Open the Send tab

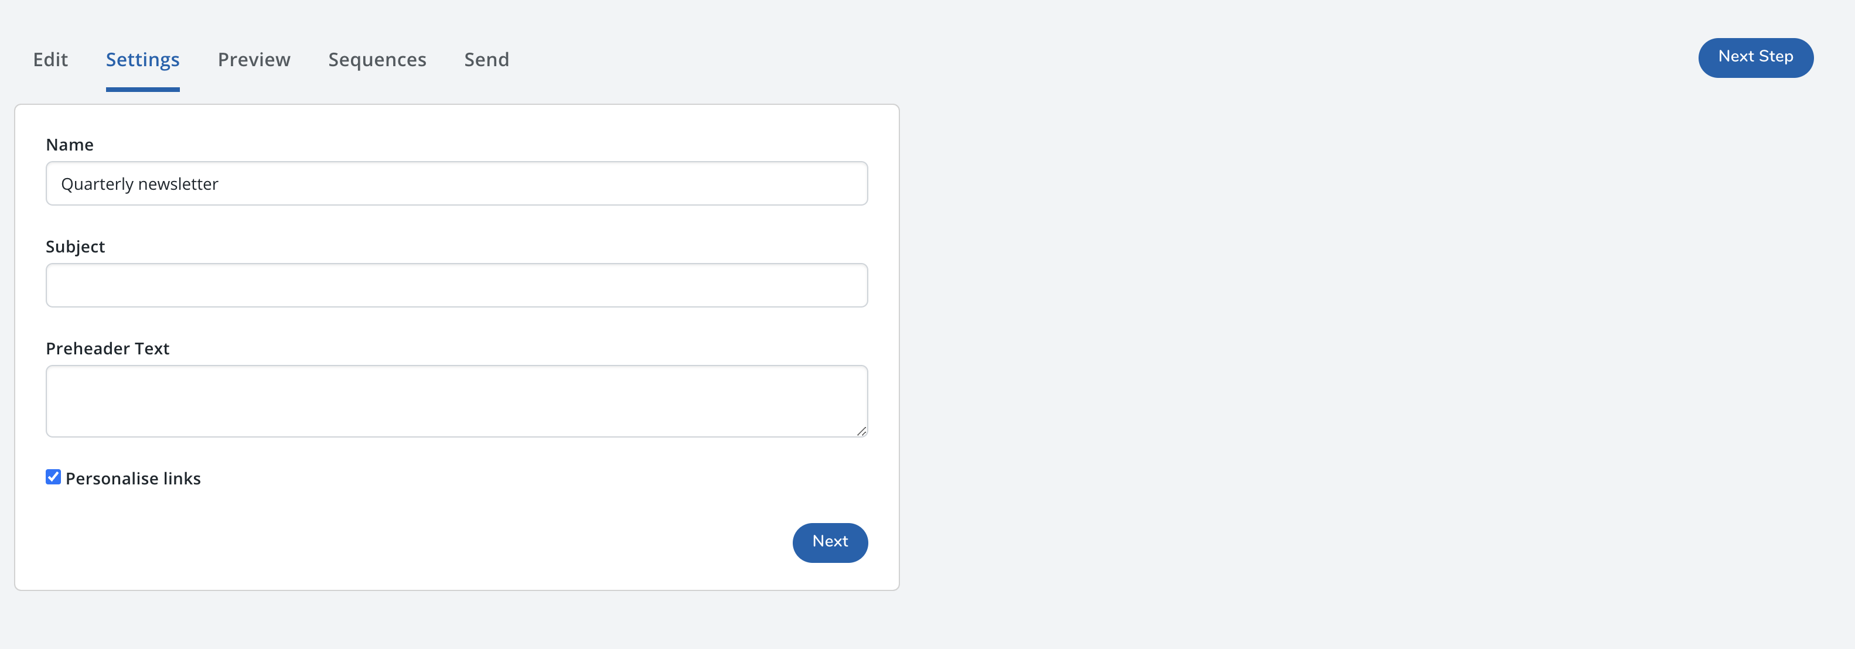[487, 60]
